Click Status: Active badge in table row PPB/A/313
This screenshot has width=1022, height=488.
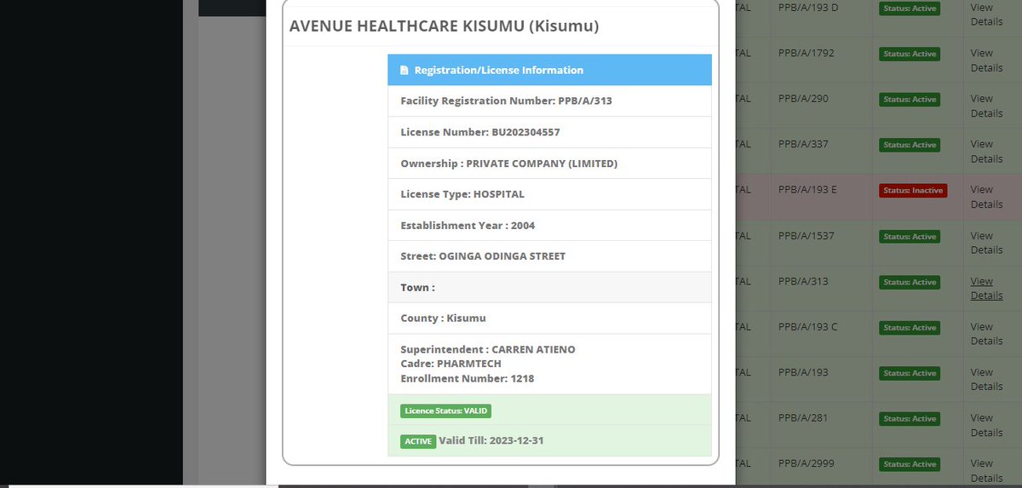tap(910, 282)
